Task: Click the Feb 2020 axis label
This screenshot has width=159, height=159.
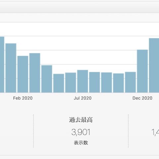Action: tap(23, 98)
